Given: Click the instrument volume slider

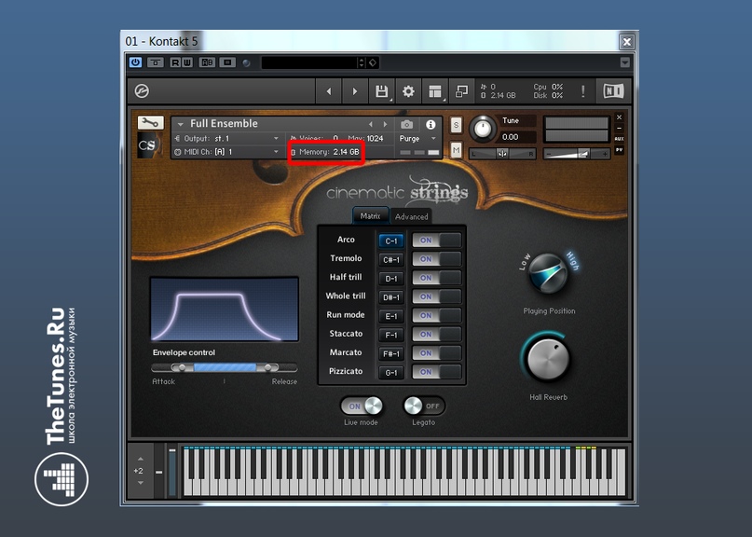Looking at the screenshot, I should 577,154.
